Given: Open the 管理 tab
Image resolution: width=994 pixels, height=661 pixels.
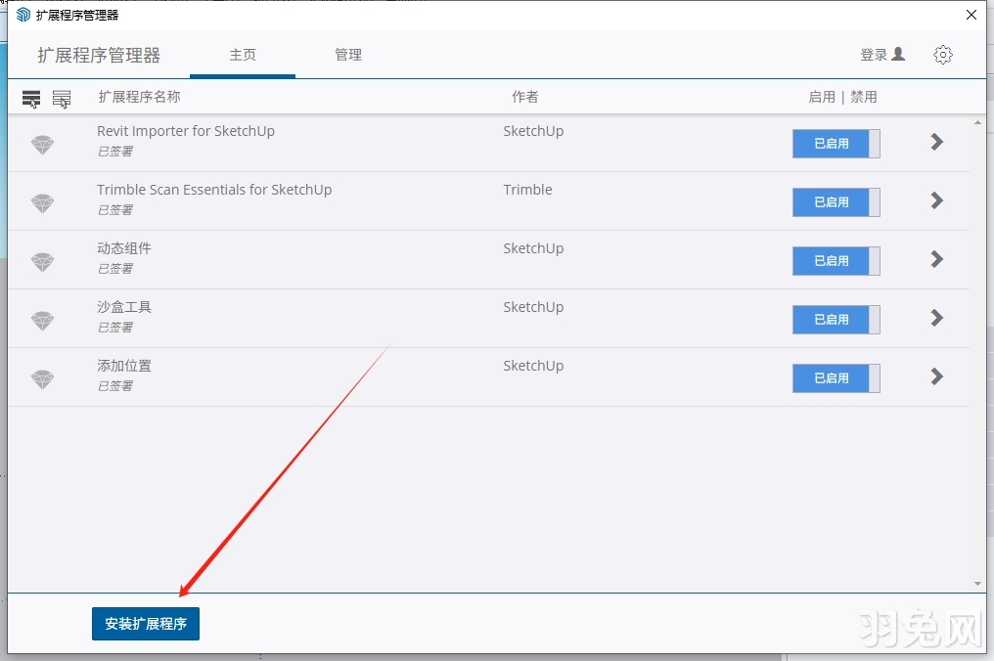Looking at the screenshot, I should coord(348,55).
